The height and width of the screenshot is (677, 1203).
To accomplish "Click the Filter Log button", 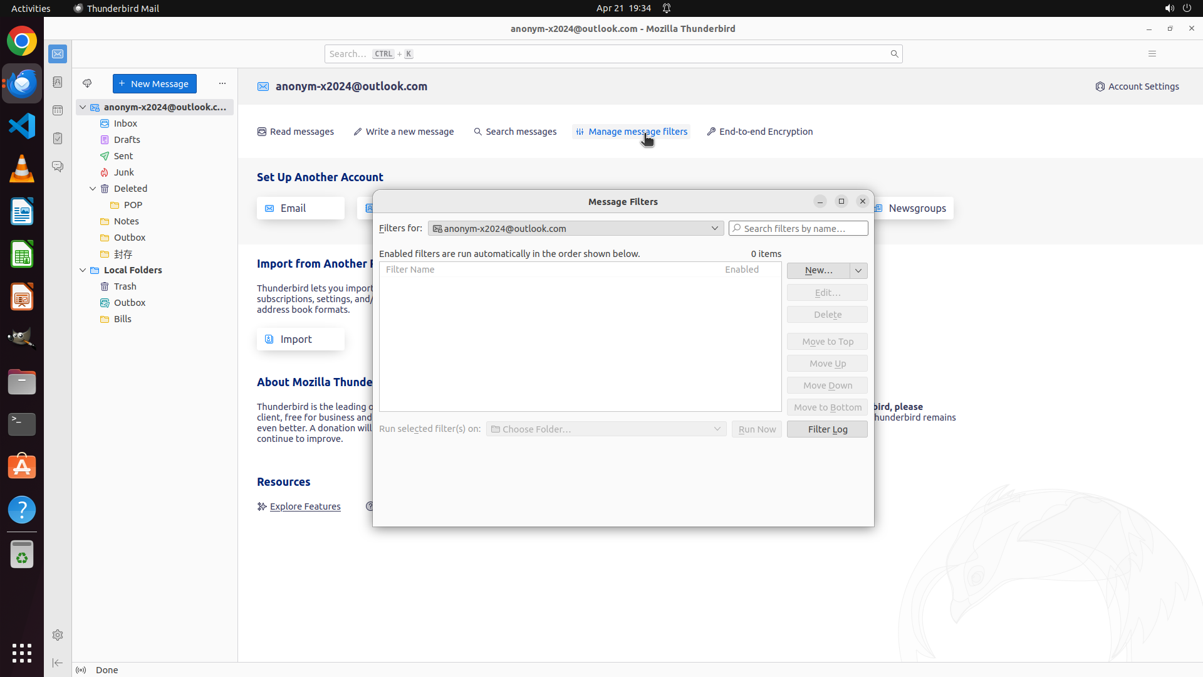I will (x=827, y=429).
